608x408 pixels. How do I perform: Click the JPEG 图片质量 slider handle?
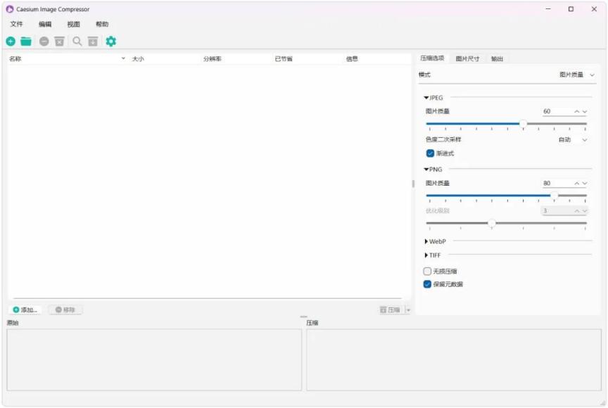click(x=523, y=123)
